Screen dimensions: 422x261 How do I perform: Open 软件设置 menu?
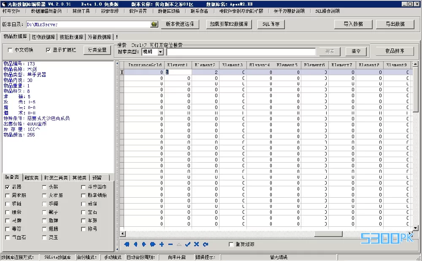pos(138,11)
